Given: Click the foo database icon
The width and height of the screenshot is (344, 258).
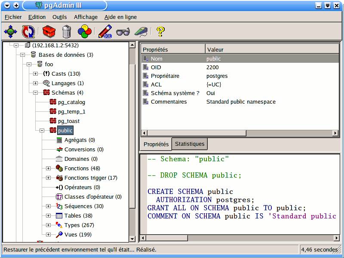Looking at the screenshot, I should click(x=40, y=64).
